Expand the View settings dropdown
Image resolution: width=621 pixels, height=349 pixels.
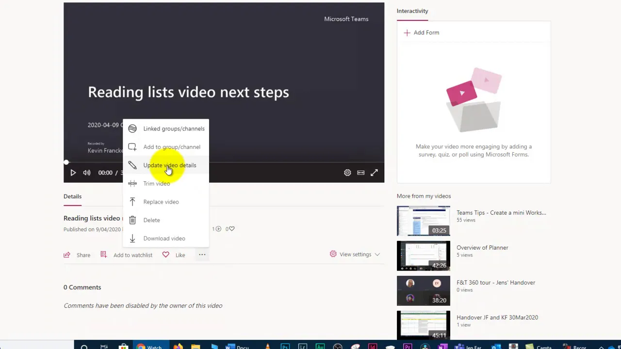pos(355,254)
